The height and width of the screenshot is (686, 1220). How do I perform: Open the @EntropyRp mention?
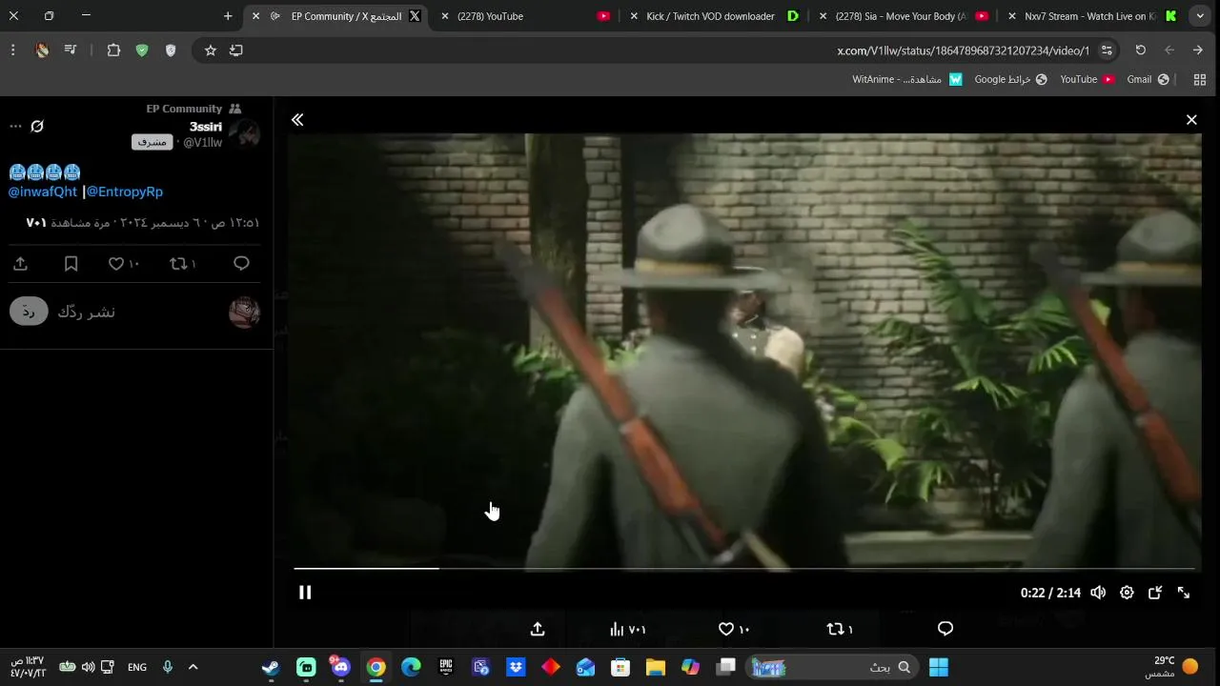click(x=125, y=192)
